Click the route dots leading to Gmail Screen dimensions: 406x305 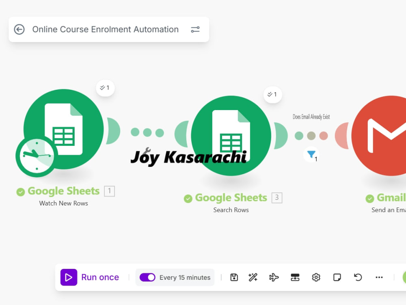point(311,135)
